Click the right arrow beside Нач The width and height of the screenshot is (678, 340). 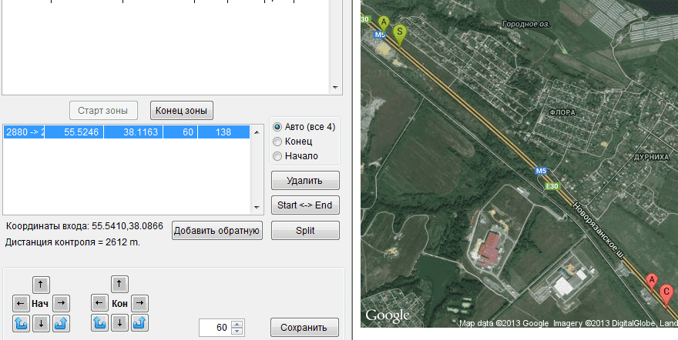pyautogui.click(x=62, y=303)
